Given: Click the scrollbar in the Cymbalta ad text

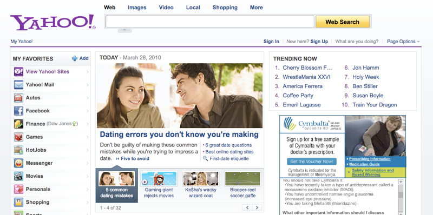Looking at the screenshot, I should 401,197.
